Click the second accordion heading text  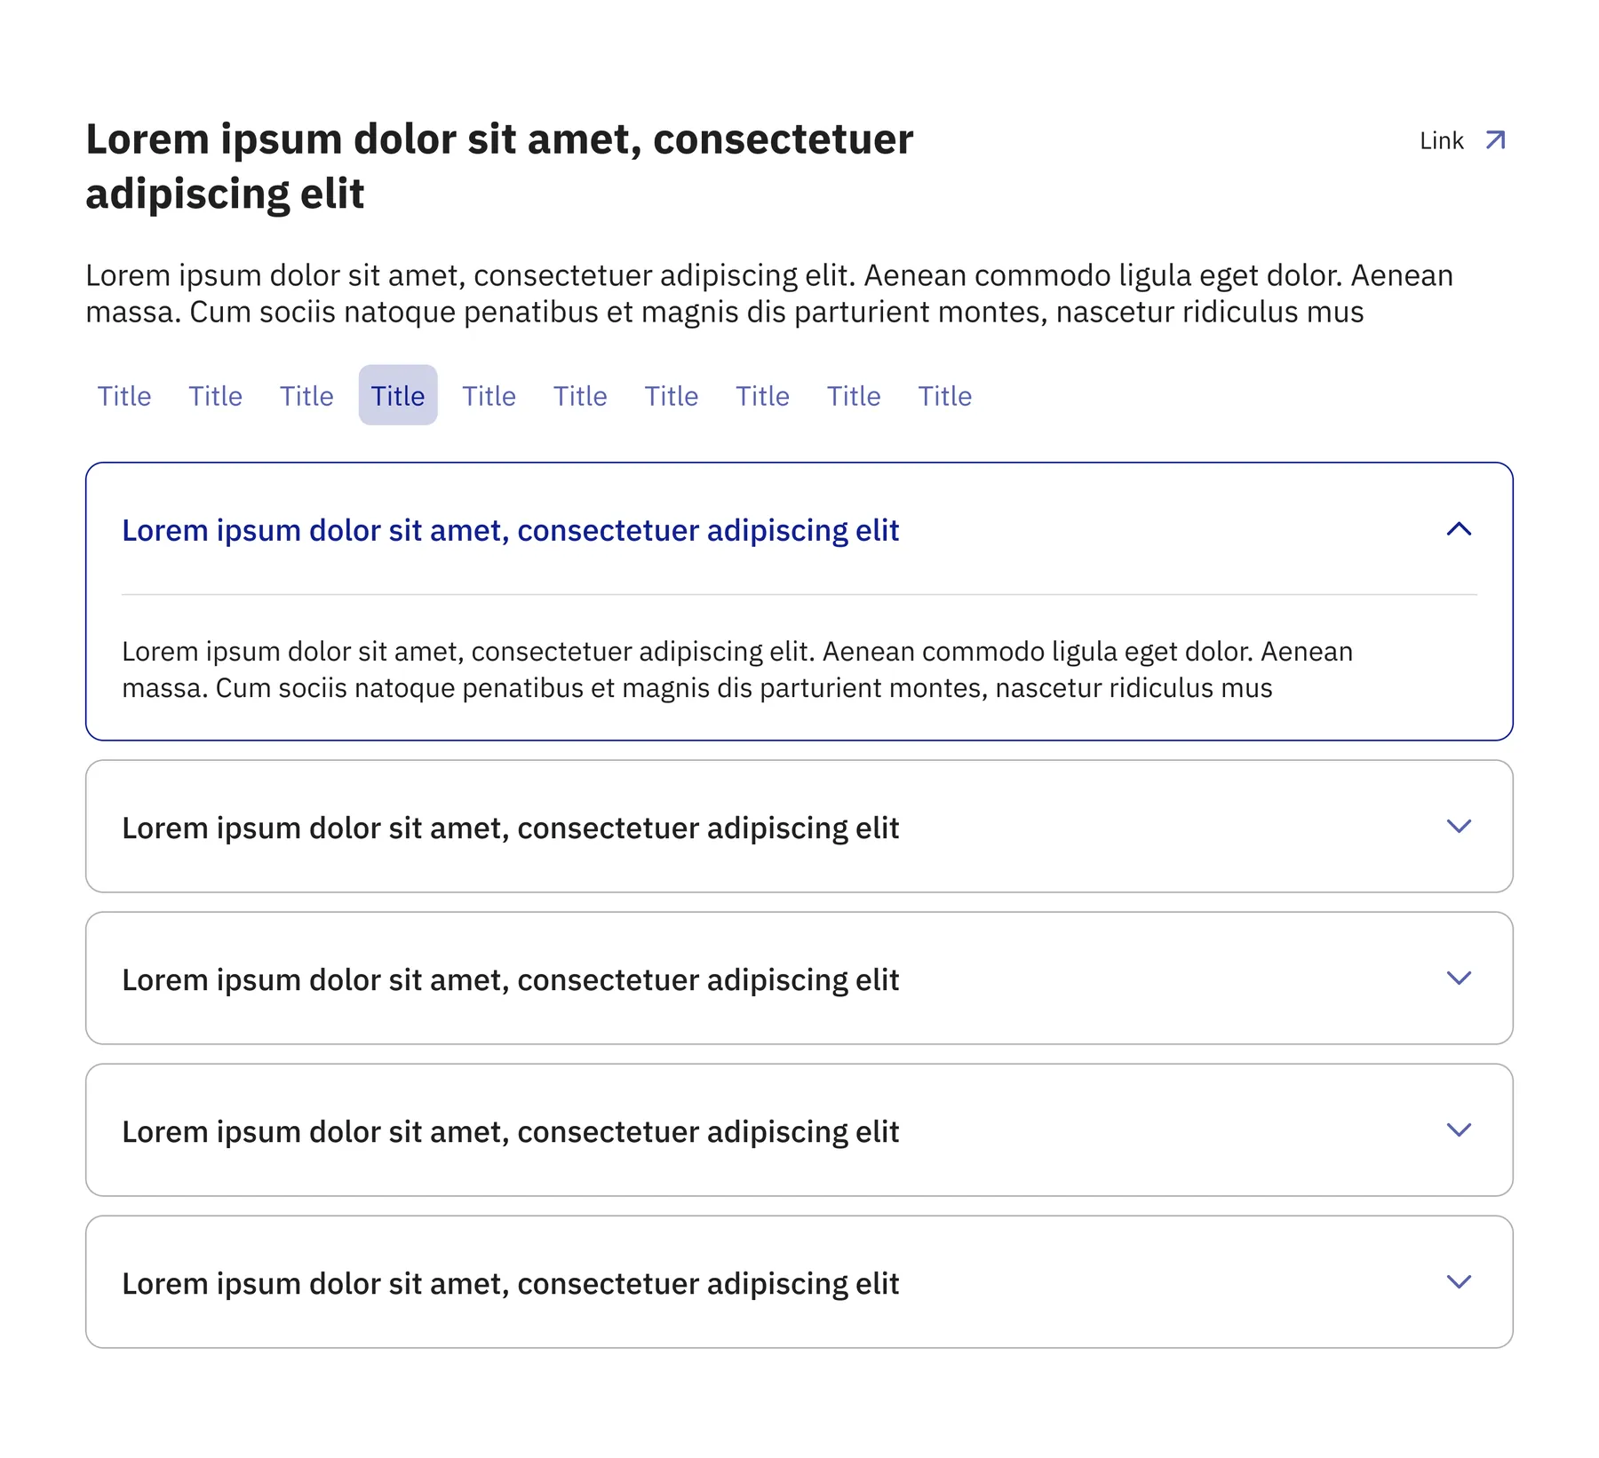(x=511, y=828)
